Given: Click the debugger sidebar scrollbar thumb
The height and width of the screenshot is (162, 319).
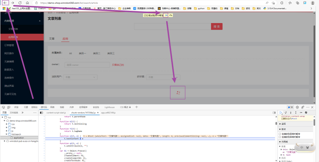Looking at the screenshot, I should tap(314, 122).
